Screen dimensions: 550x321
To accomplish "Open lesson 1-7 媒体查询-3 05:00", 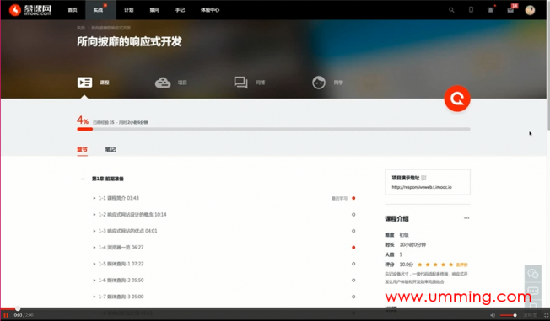I will (121, 297).
